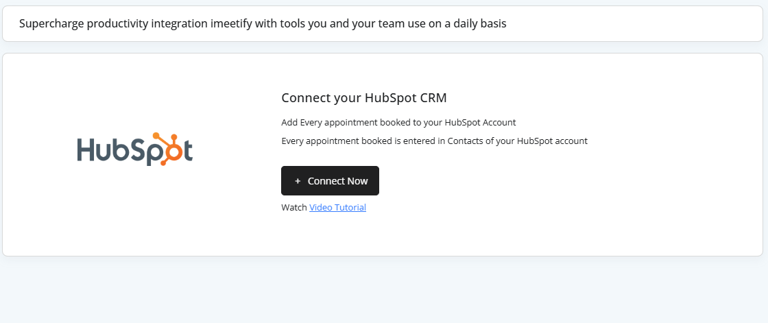This screenshot has width=768, height=323.
Task: Click the HubSpot logo image
Action: tap(135, 149)
